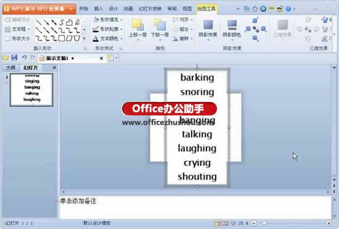Select the 绘图工具 Drawing Tools tab
The width and height of the screenshot is (339, 229).
coord(206,9)
